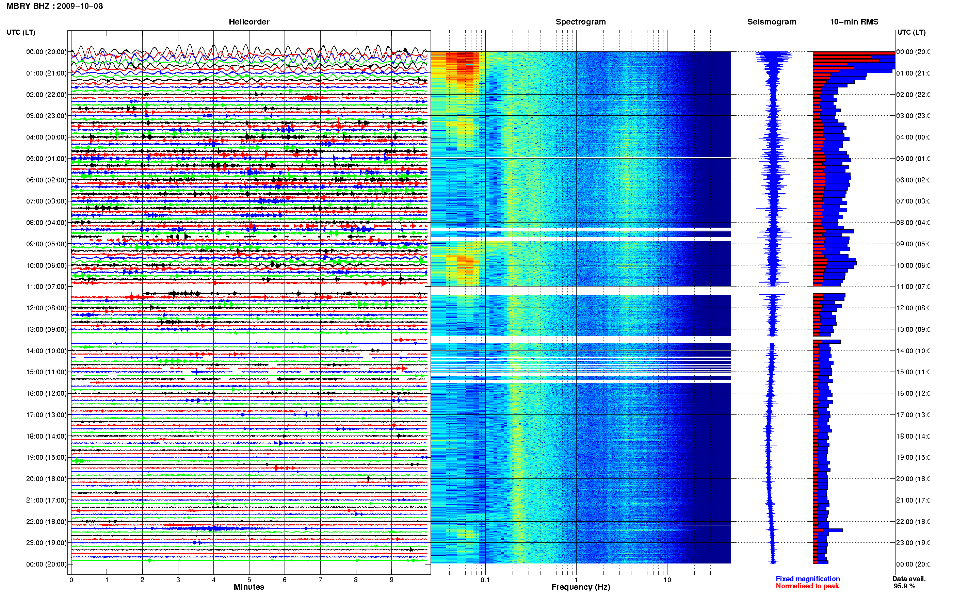The width and height of the screenshot is (968, 605).
Task: Click the right 'UTC (LT)' axis header
Action: (x=911, y=32)
